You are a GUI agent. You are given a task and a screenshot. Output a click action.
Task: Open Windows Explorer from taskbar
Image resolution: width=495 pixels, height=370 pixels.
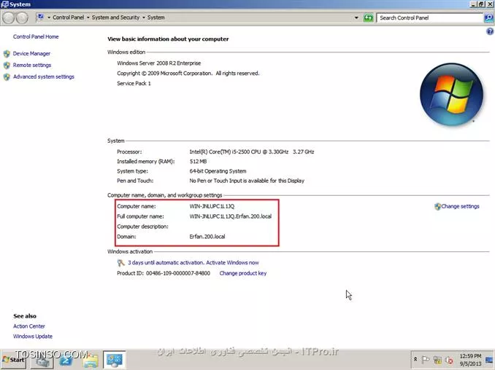click(91, 360)
